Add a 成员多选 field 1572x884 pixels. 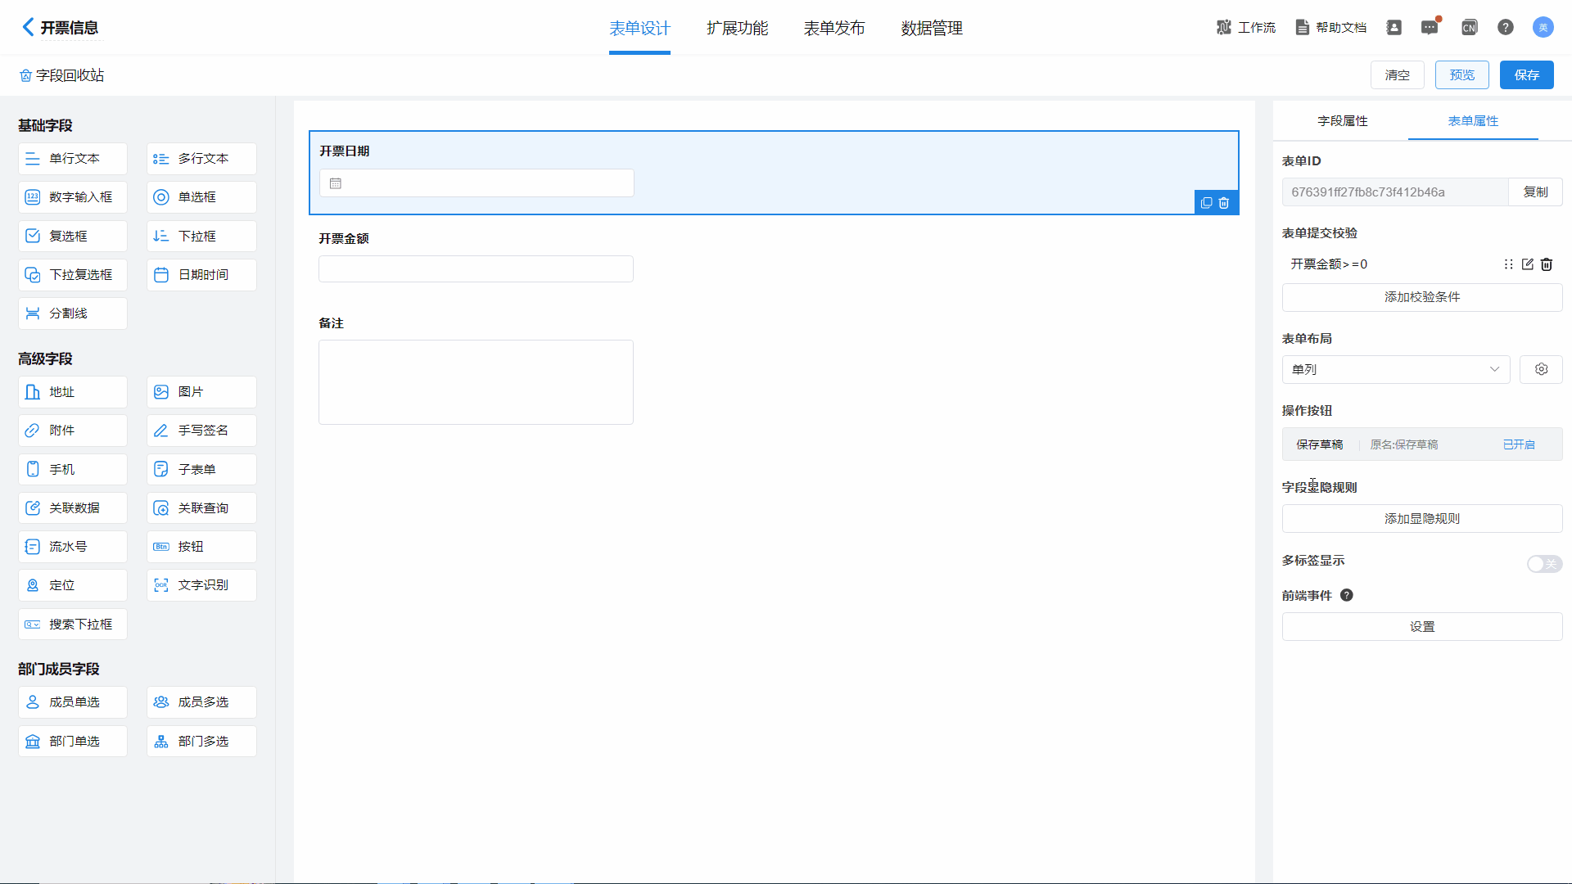point(201,702)
